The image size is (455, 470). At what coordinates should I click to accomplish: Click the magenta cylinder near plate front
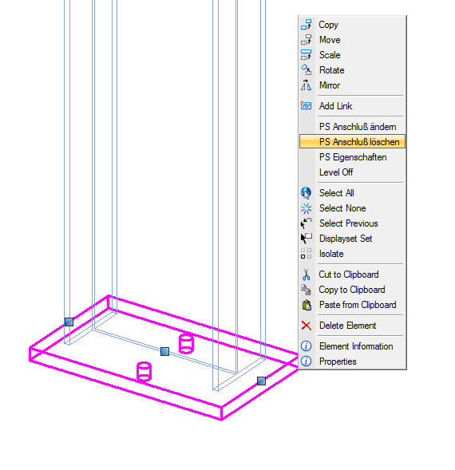(x=144, y=372)
